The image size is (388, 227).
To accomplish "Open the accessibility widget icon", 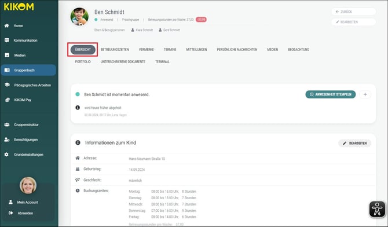I will click(x=377, y=210).
